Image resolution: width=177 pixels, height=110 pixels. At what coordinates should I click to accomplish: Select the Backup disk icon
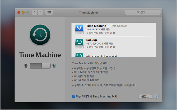79,43
